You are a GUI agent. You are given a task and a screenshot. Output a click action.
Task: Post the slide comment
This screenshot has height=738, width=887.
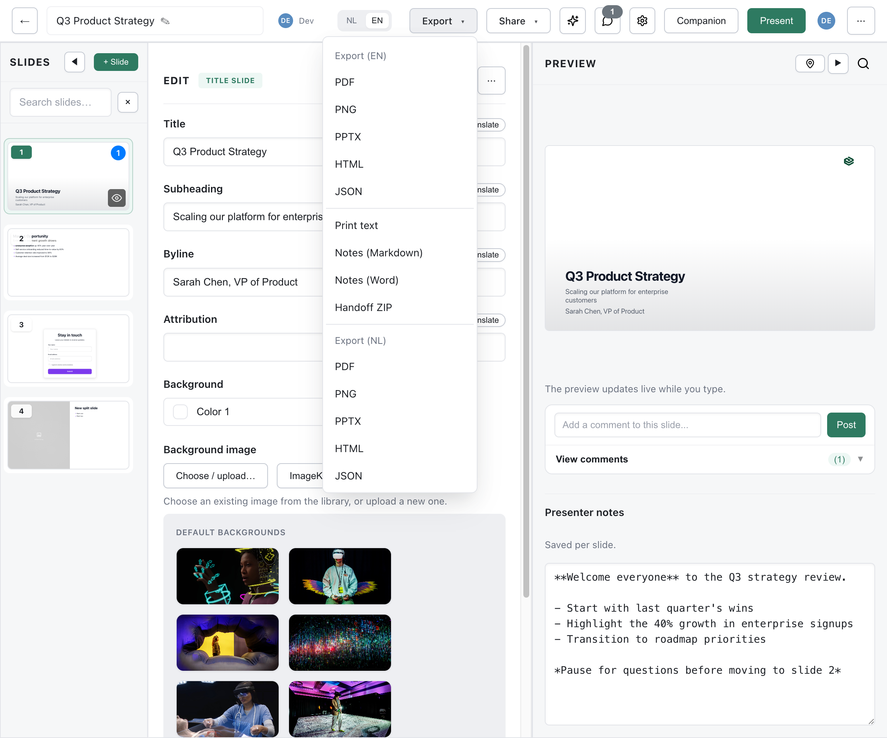[x=846, y=425]
